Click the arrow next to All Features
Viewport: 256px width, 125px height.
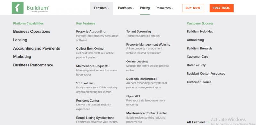[208, 122]
